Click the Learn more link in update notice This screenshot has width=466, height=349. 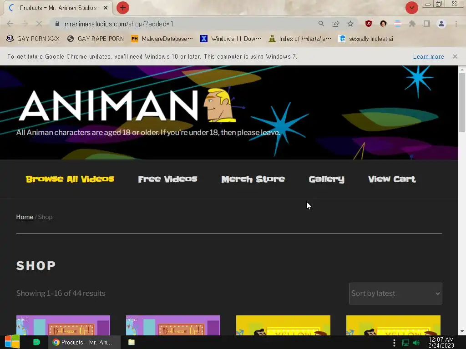tap(428, 56)
